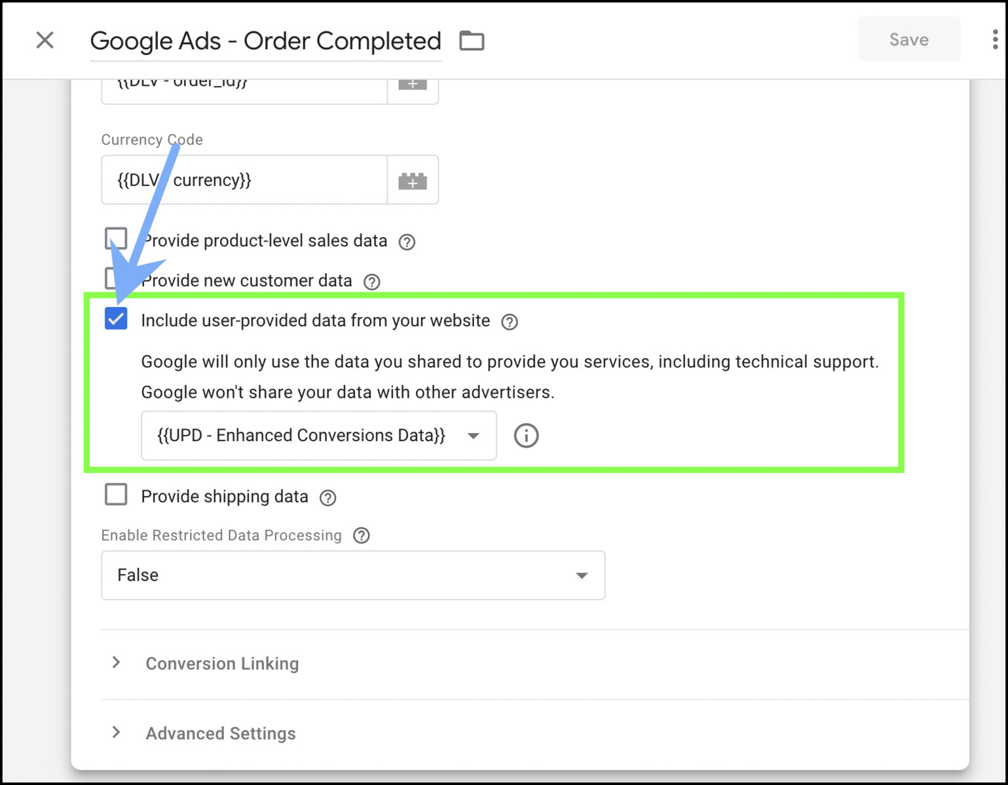
Task: Check Provide product-level sales data
Action: [x=116, y=239]
